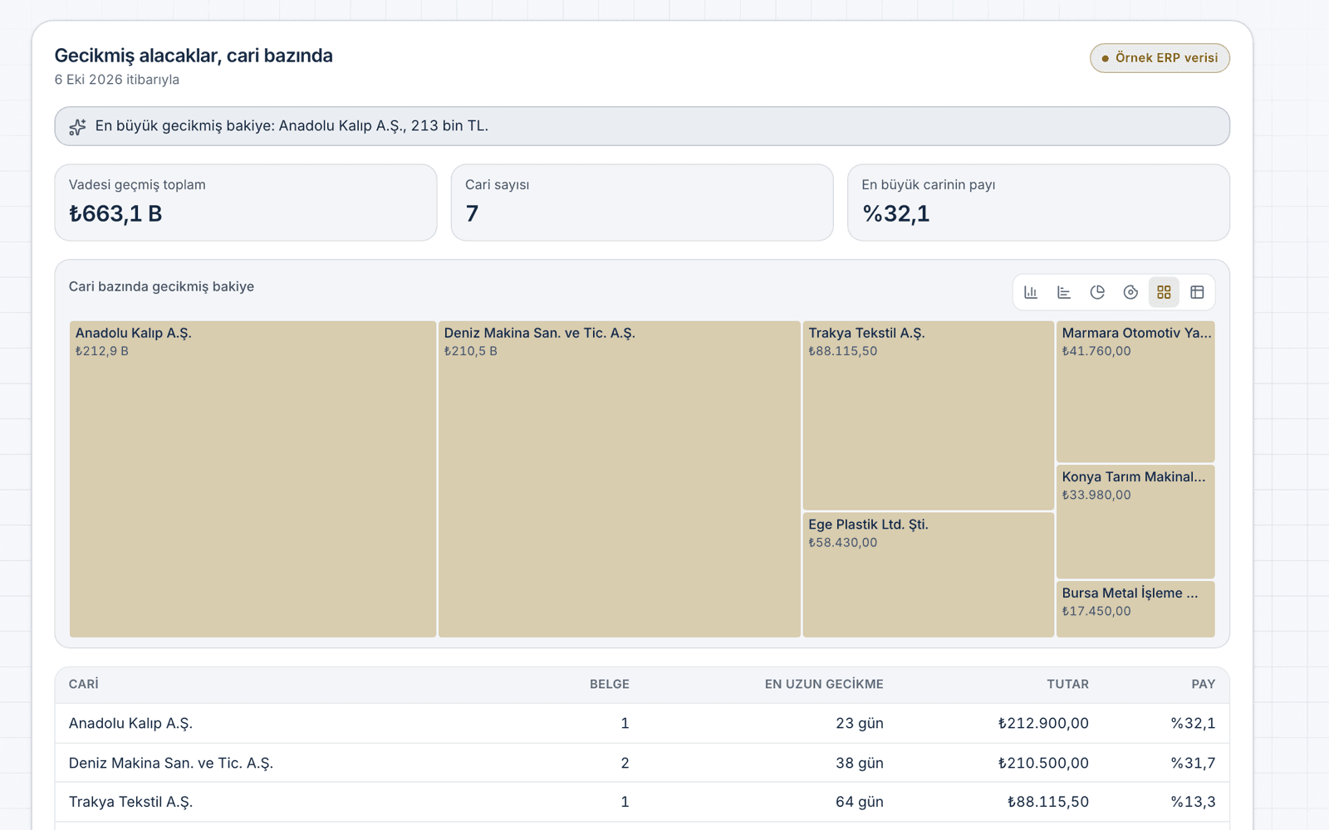
Task: Click the sparkle insight icon
Action: click(77, 127)
